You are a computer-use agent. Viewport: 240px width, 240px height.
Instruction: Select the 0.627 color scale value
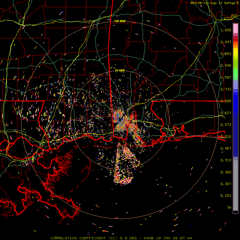coord(226,113)
